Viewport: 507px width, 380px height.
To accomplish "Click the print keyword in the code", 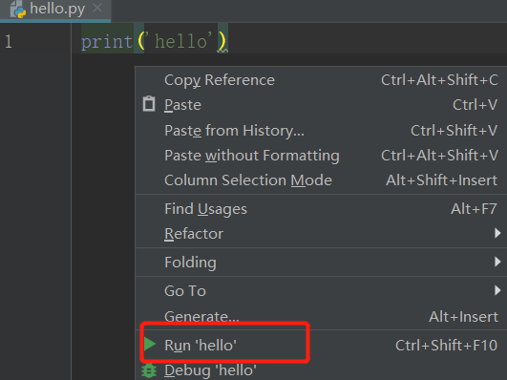I will coord(107,42).
